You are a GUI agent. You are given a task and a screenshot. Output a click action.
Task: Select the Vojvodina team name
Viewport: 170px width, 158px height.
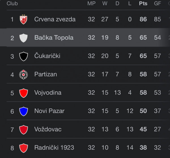[48, 93]
